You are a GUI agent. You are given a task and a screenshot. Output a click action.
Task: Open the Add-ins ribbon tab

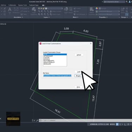[x=4, y=5]
